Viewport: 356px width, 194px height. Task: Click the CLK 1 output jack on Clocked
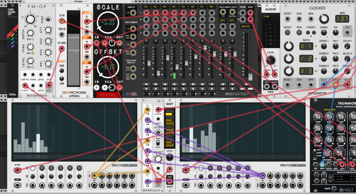[324, 85]
